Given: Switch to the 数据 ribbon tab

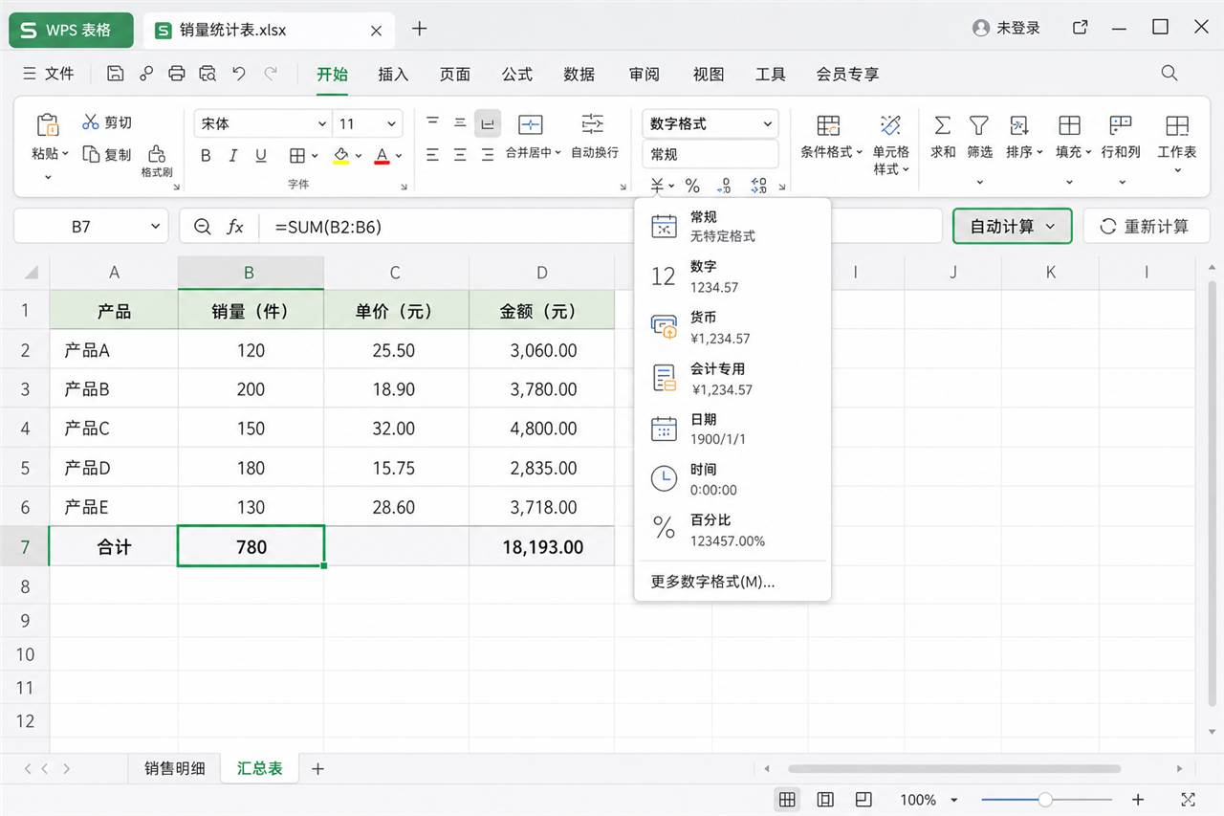Looking at the screenshot, I should point(579,74).
